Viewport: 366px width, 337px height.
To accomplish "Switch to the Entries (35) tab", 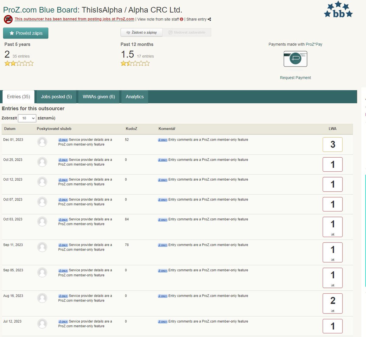I will (x=18, y=97).
